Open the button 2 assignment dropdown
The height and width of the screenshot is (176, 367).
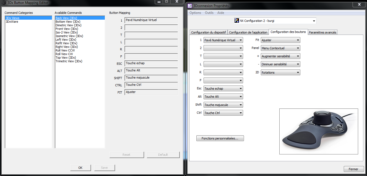[223, 48]
